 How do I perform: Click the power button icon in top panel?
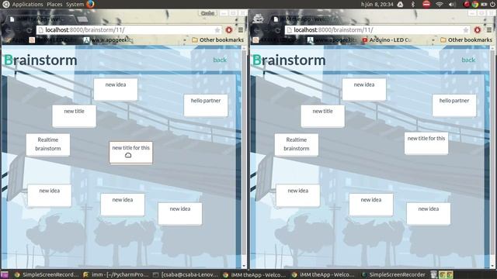click(x=492, y=5)
